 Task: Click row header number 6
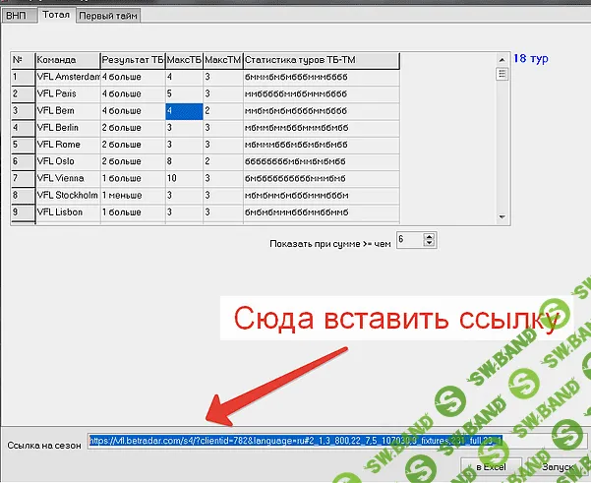[23, 161]
